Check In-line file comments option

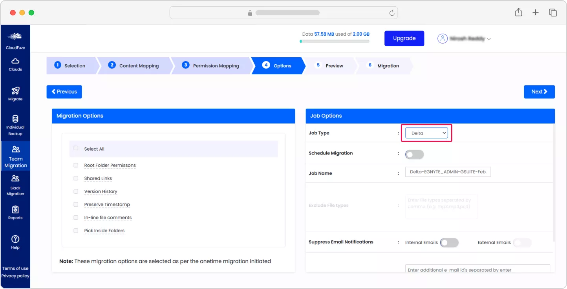coord(76,217)
